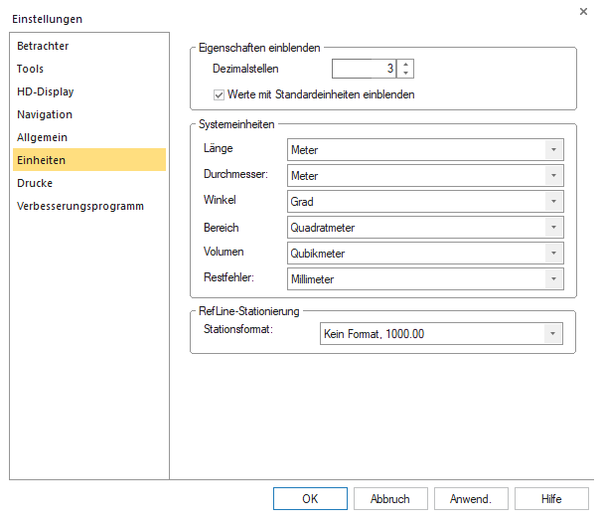Increase Dezimalstellen with the up arrow
The height and width of the screenshot is (523, 602).
click(x=405, y=64)
